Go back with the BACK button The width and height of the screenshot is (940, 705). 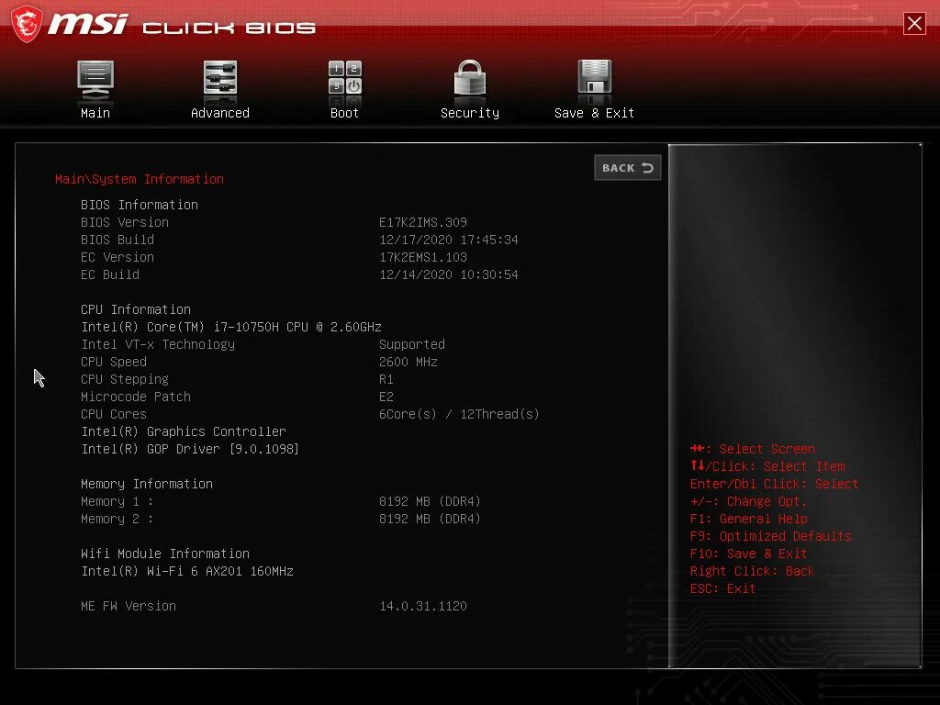coord(628,168)
